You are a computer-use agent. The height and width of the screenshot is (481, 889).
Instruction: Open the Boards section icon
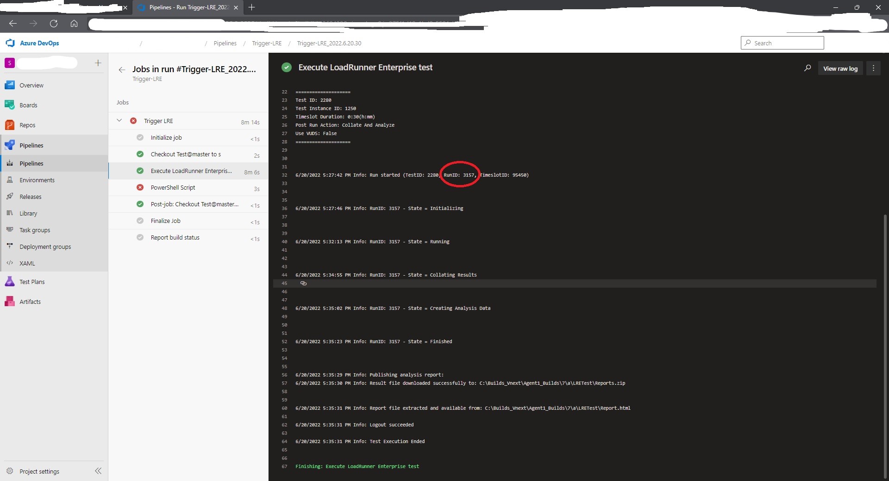pyautogui.click(x=10, y=105)
